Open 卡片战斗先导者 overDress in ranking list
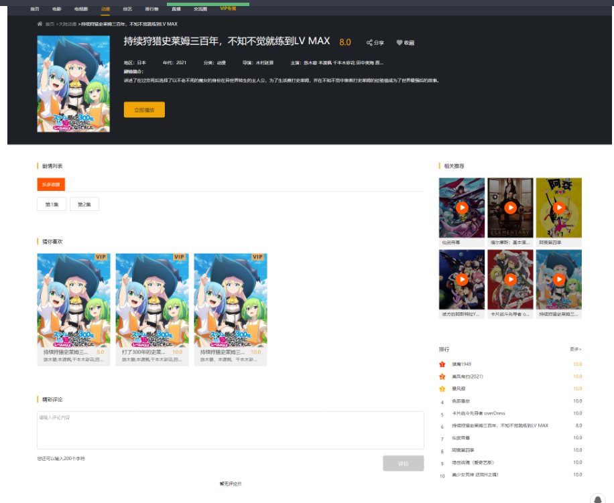 (x=477, y=413)
